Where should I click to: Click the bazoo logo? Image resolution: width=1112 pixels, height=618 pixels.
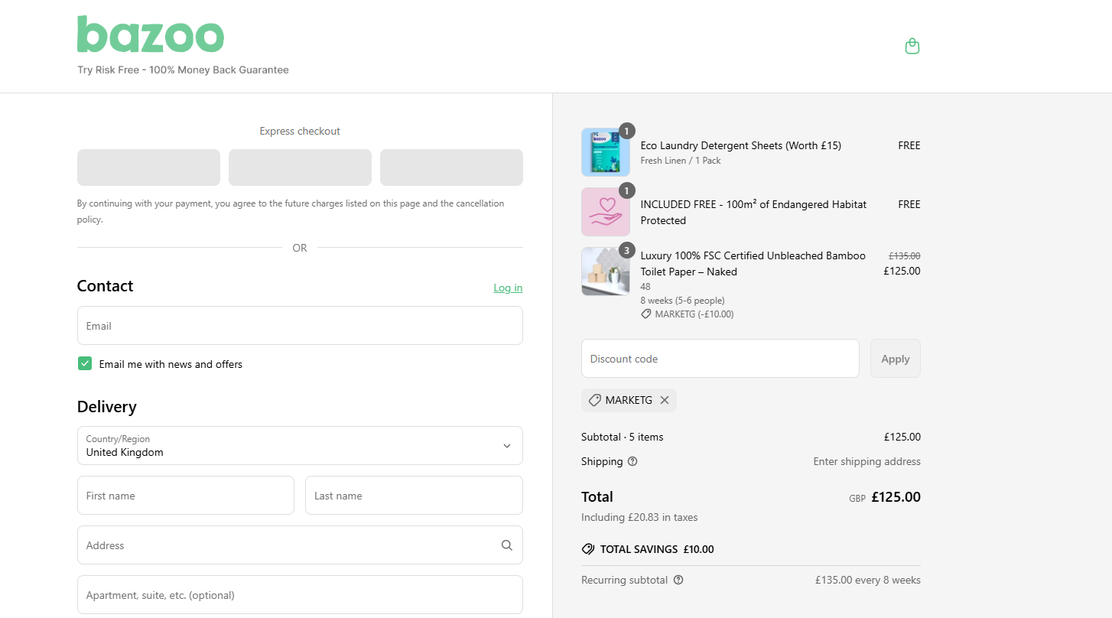(x=151, y=34)
